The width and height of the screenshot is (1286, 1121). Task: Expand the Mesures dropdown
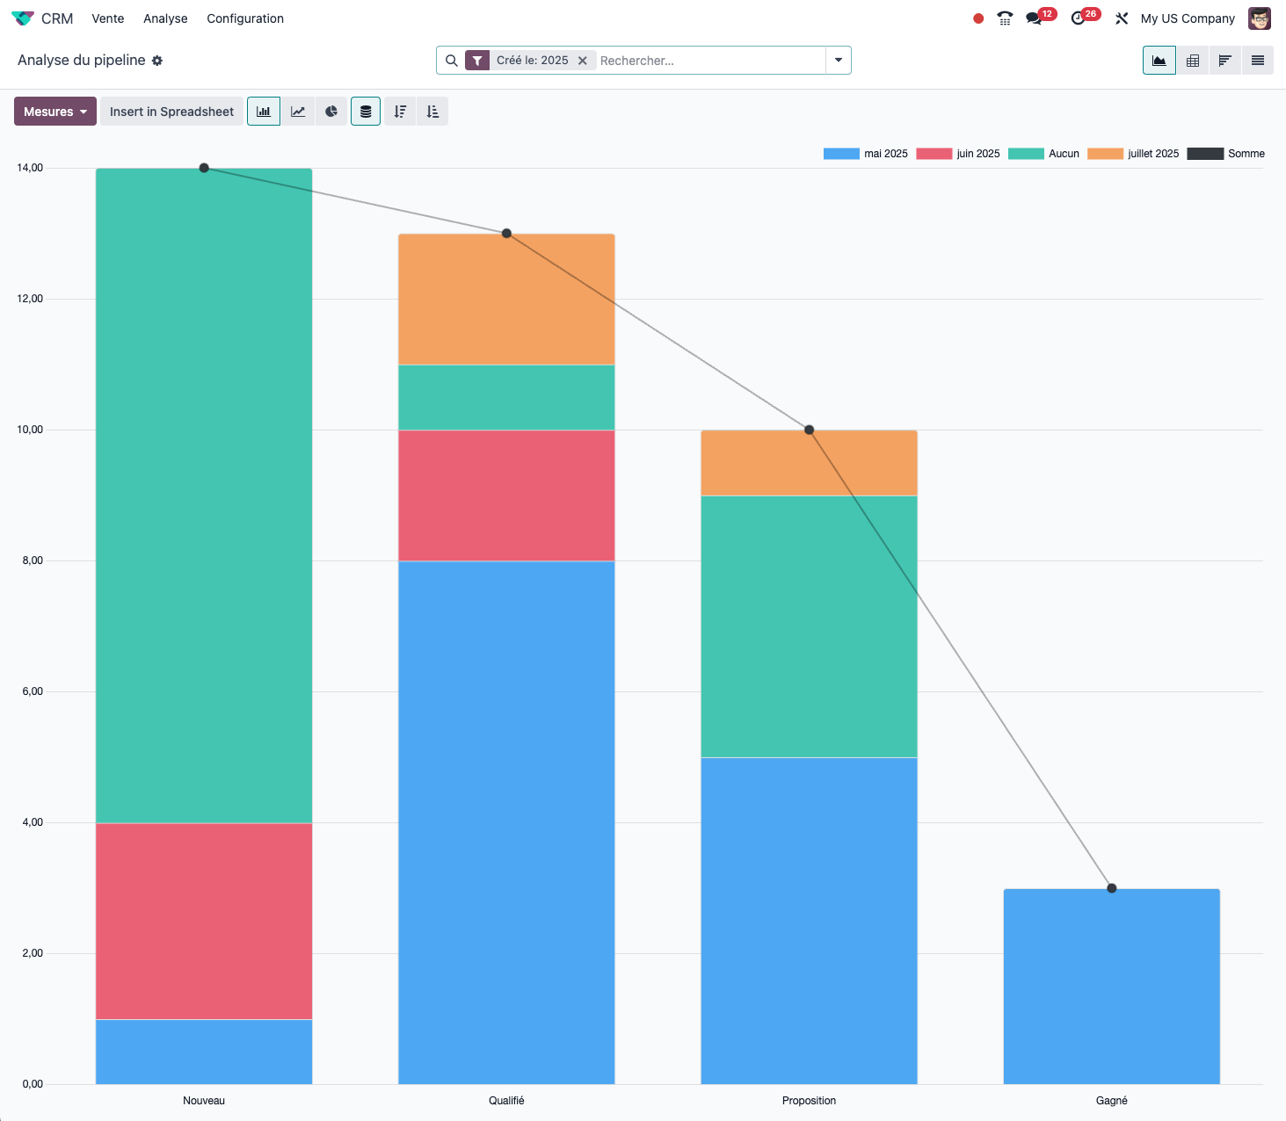click(55, 112)
